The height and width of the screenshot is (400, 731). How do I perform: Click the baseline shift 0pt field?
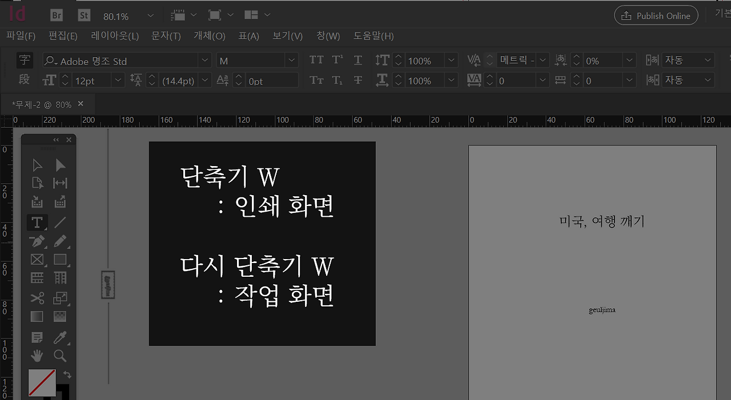click(272, 80)
